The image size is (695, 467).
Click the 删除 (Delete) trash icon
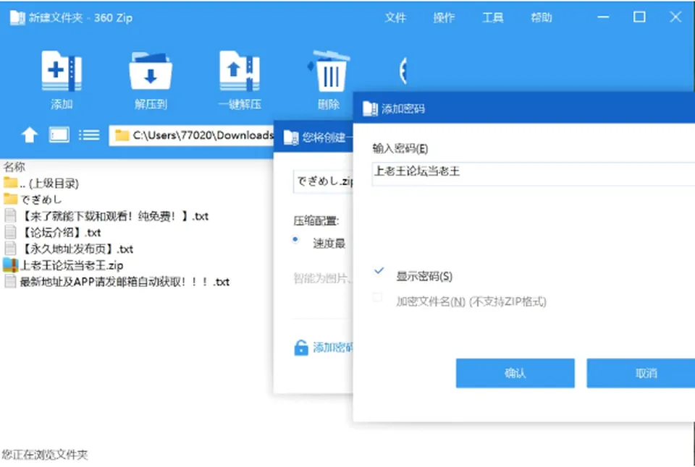[329, 71]
